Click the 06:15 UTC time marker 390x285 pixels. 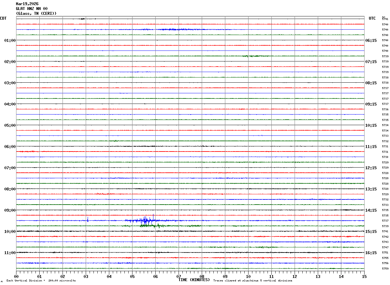(371, 41)
